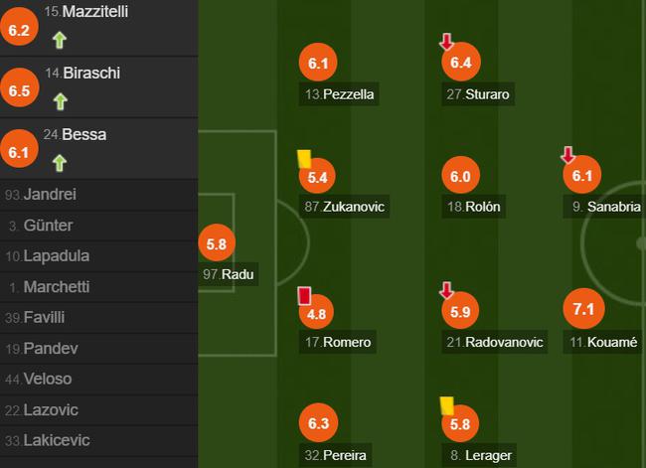Click Sanabria's substituted-off arrow icon
The image size is (646, 468).
[x=567, y=155]
